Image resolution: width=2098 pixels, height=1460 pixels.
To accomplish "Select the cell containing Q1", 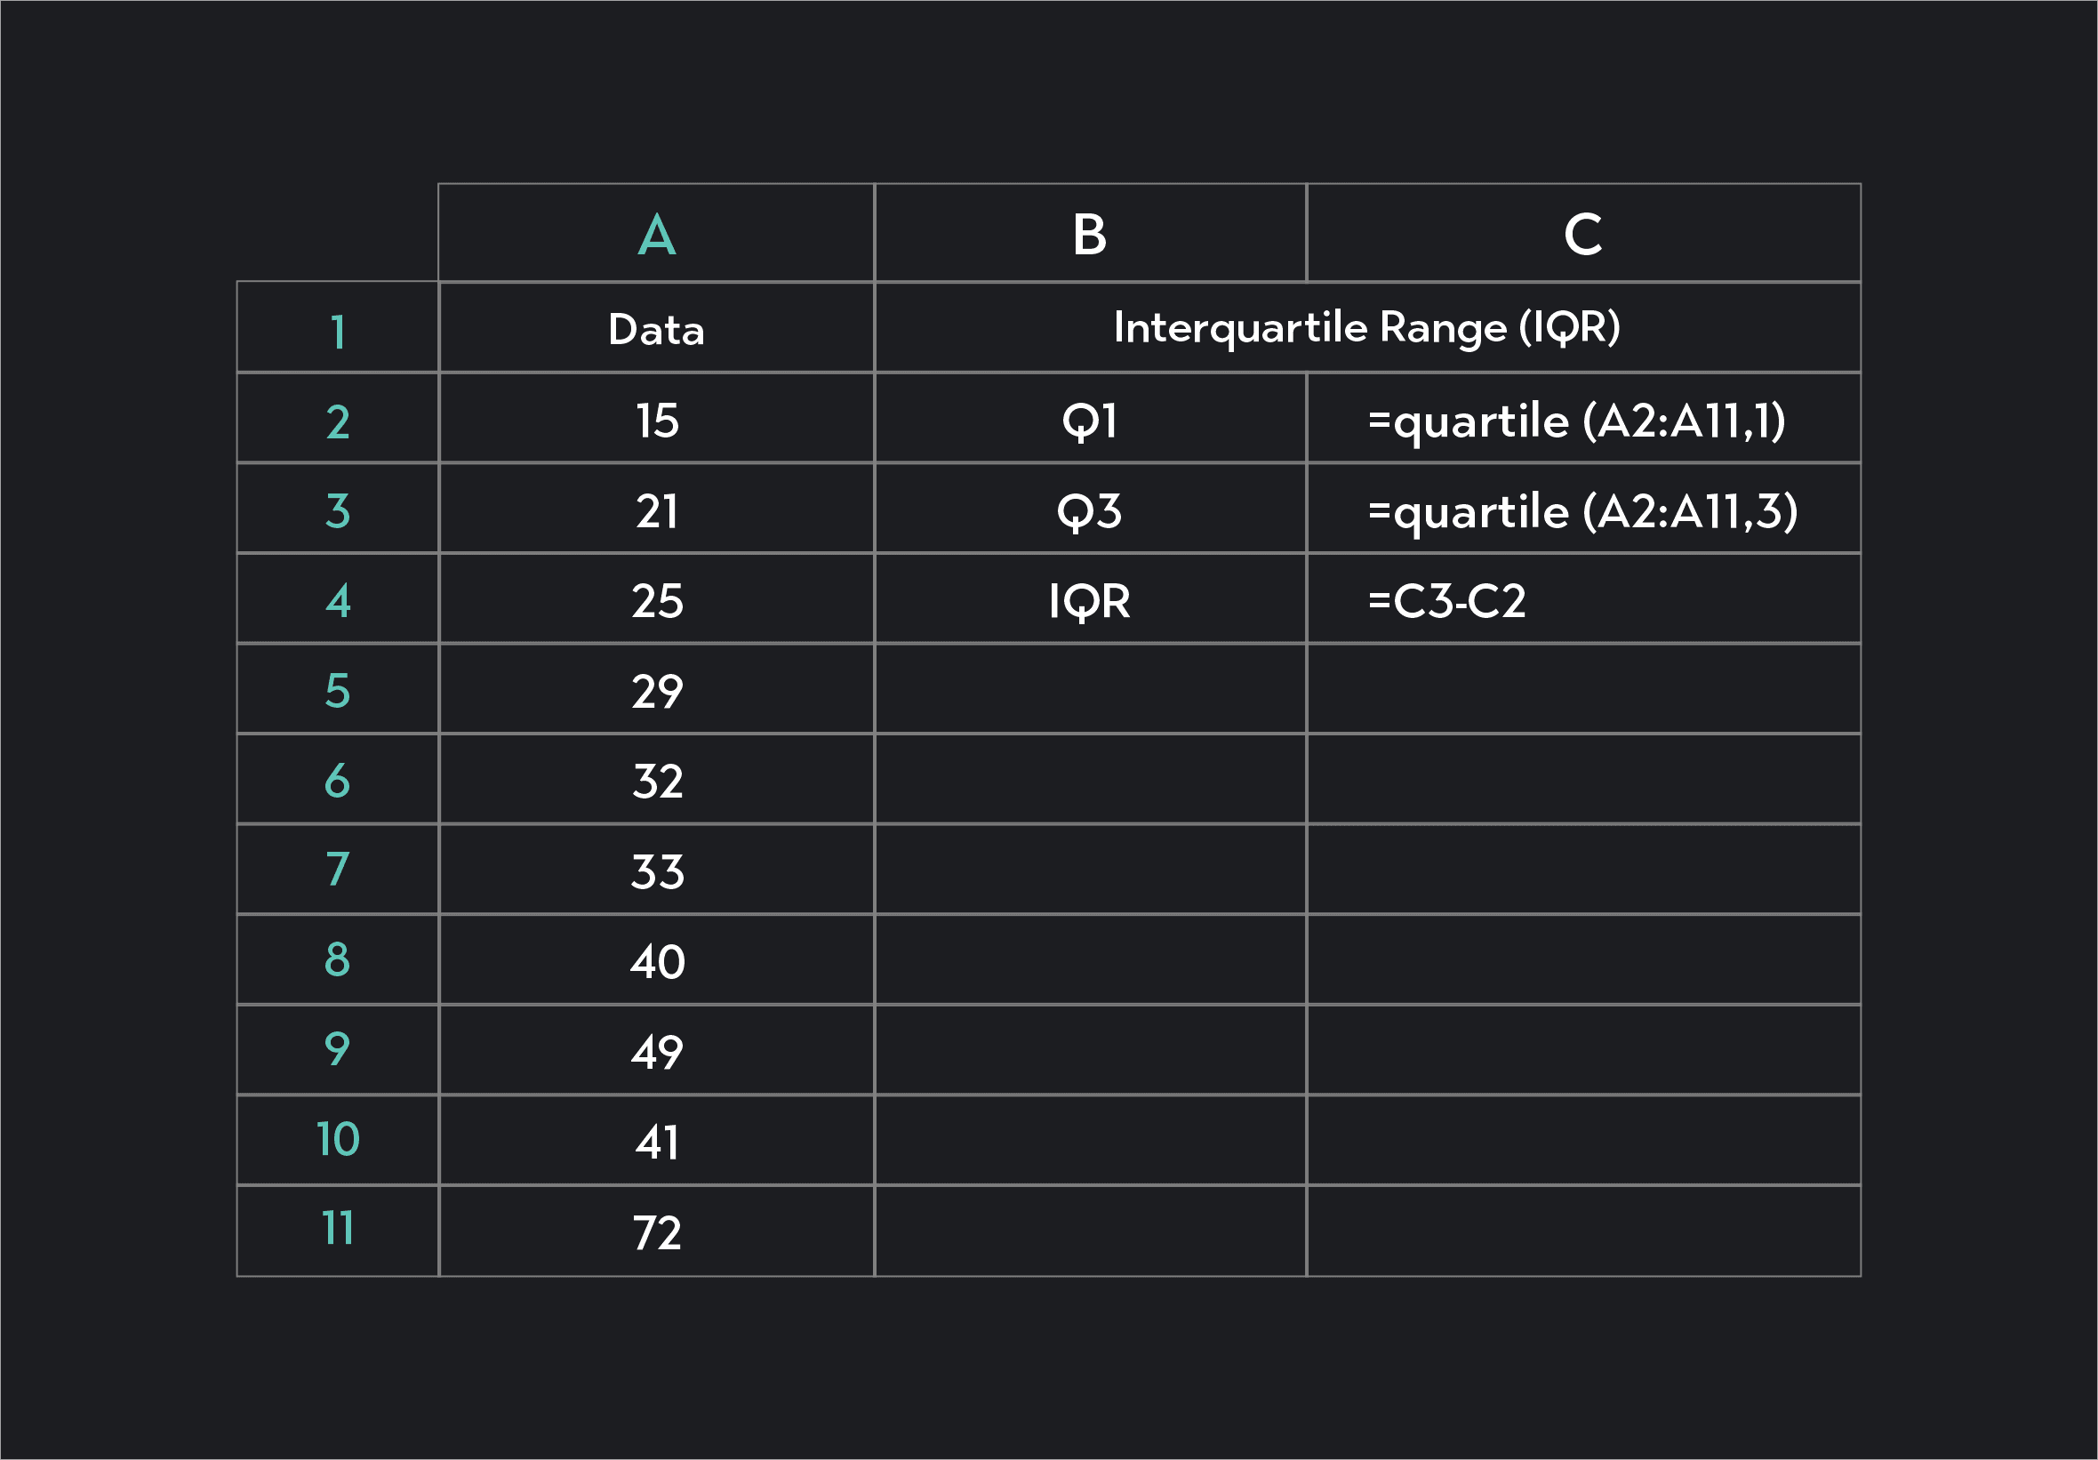I will [1090, 421].
